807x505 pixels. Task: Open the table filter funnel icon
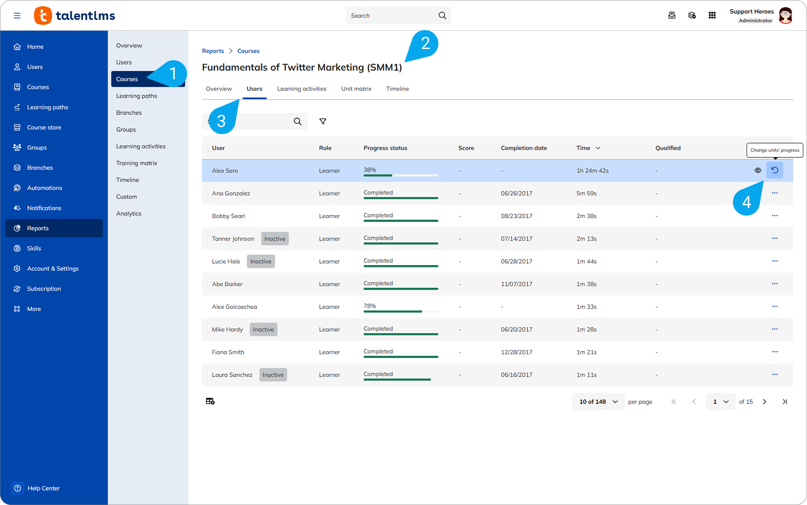(x=323, y=121)
